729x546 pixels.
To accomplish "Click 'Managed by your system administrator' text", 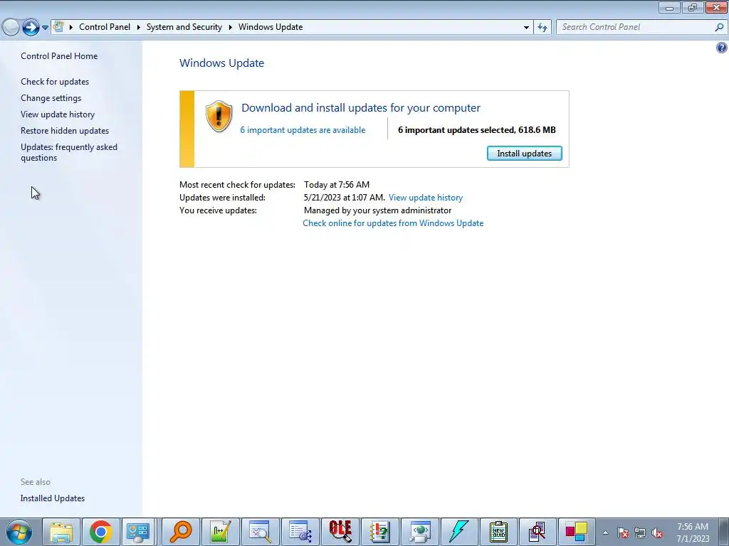I will pyautogui.click(x=377, y=210).
